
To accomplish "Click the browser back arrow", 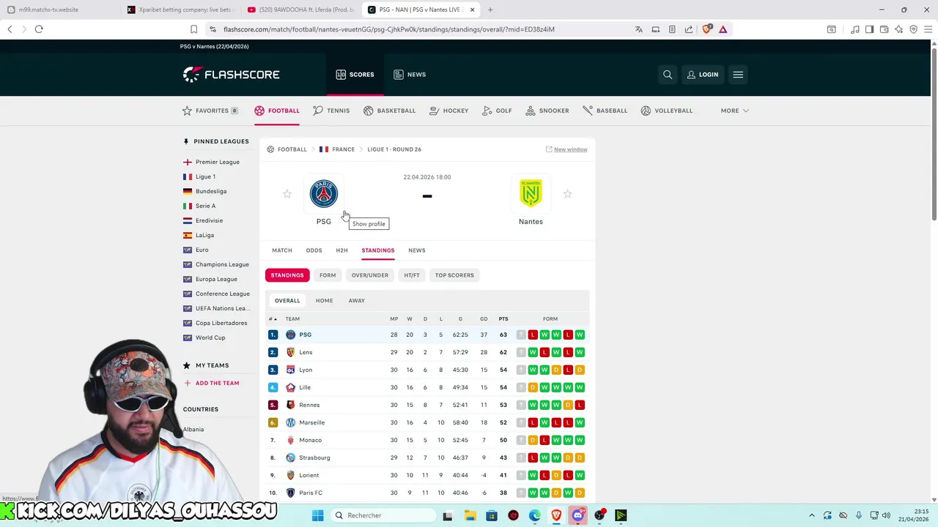I will tap(10, 29).
